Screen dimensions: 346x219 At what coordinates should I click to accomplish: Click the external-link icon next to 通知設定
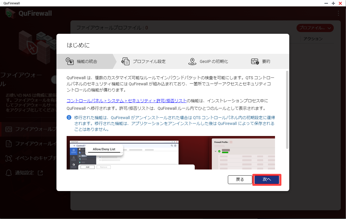click(x=40, y=173)
